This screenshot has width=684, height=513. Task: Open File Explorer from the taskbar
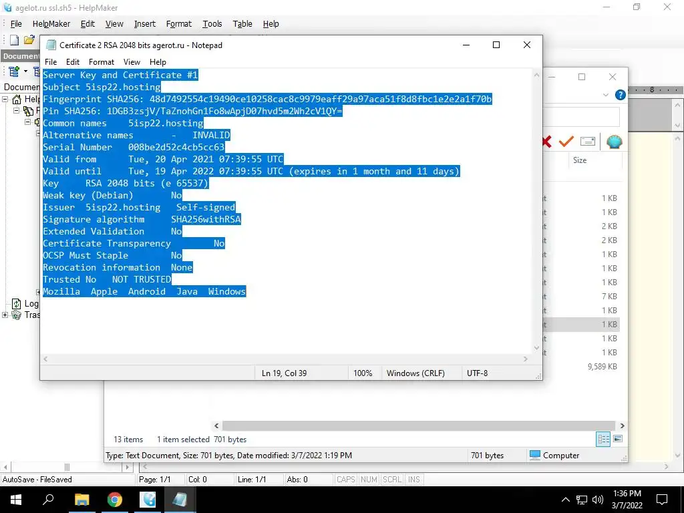[x=81, y=500]
